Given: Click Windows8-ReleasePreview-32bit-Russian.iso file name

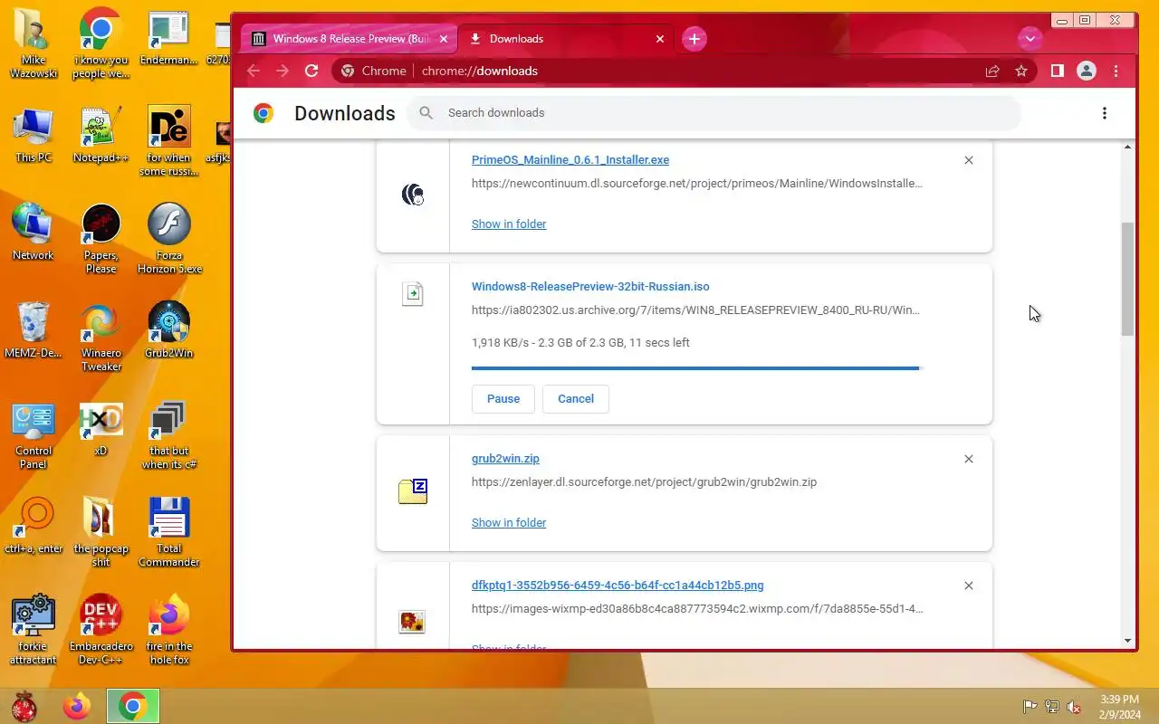Looking at the screenshot, I should [x=590, y=287].
